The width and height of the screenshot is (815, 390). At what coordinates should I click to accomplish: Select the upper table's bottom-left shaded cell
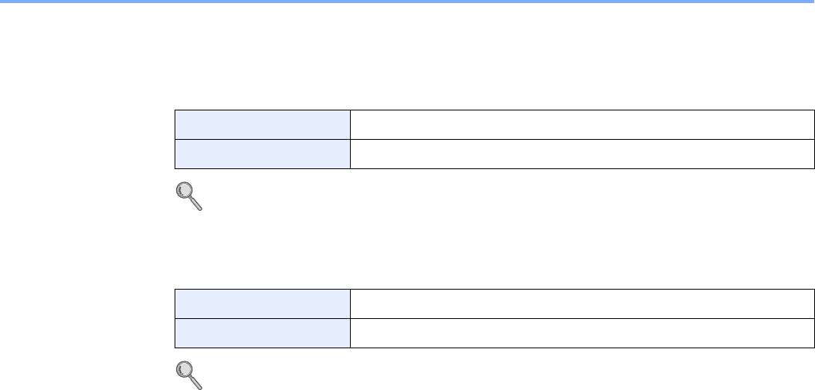coord(263,154)
